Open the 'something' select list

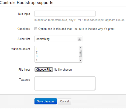(x=58, y=39)
